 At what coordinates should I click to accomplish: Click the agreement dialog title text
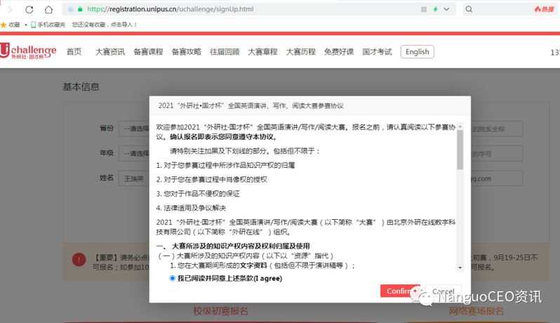click(251, 105)
